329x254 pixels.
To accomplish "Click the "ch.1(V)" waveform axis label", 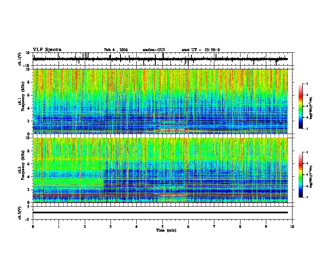I will [20, 59].
